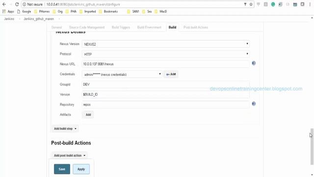Click the green circular extension icon
The height and width of the screenshot is (177, 314).
273,4
